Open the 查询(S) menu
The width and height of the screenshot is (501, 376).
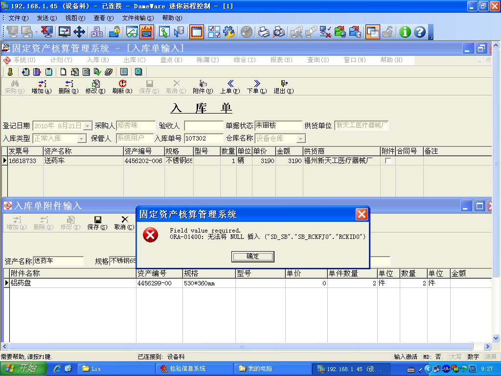pos(318,60)
